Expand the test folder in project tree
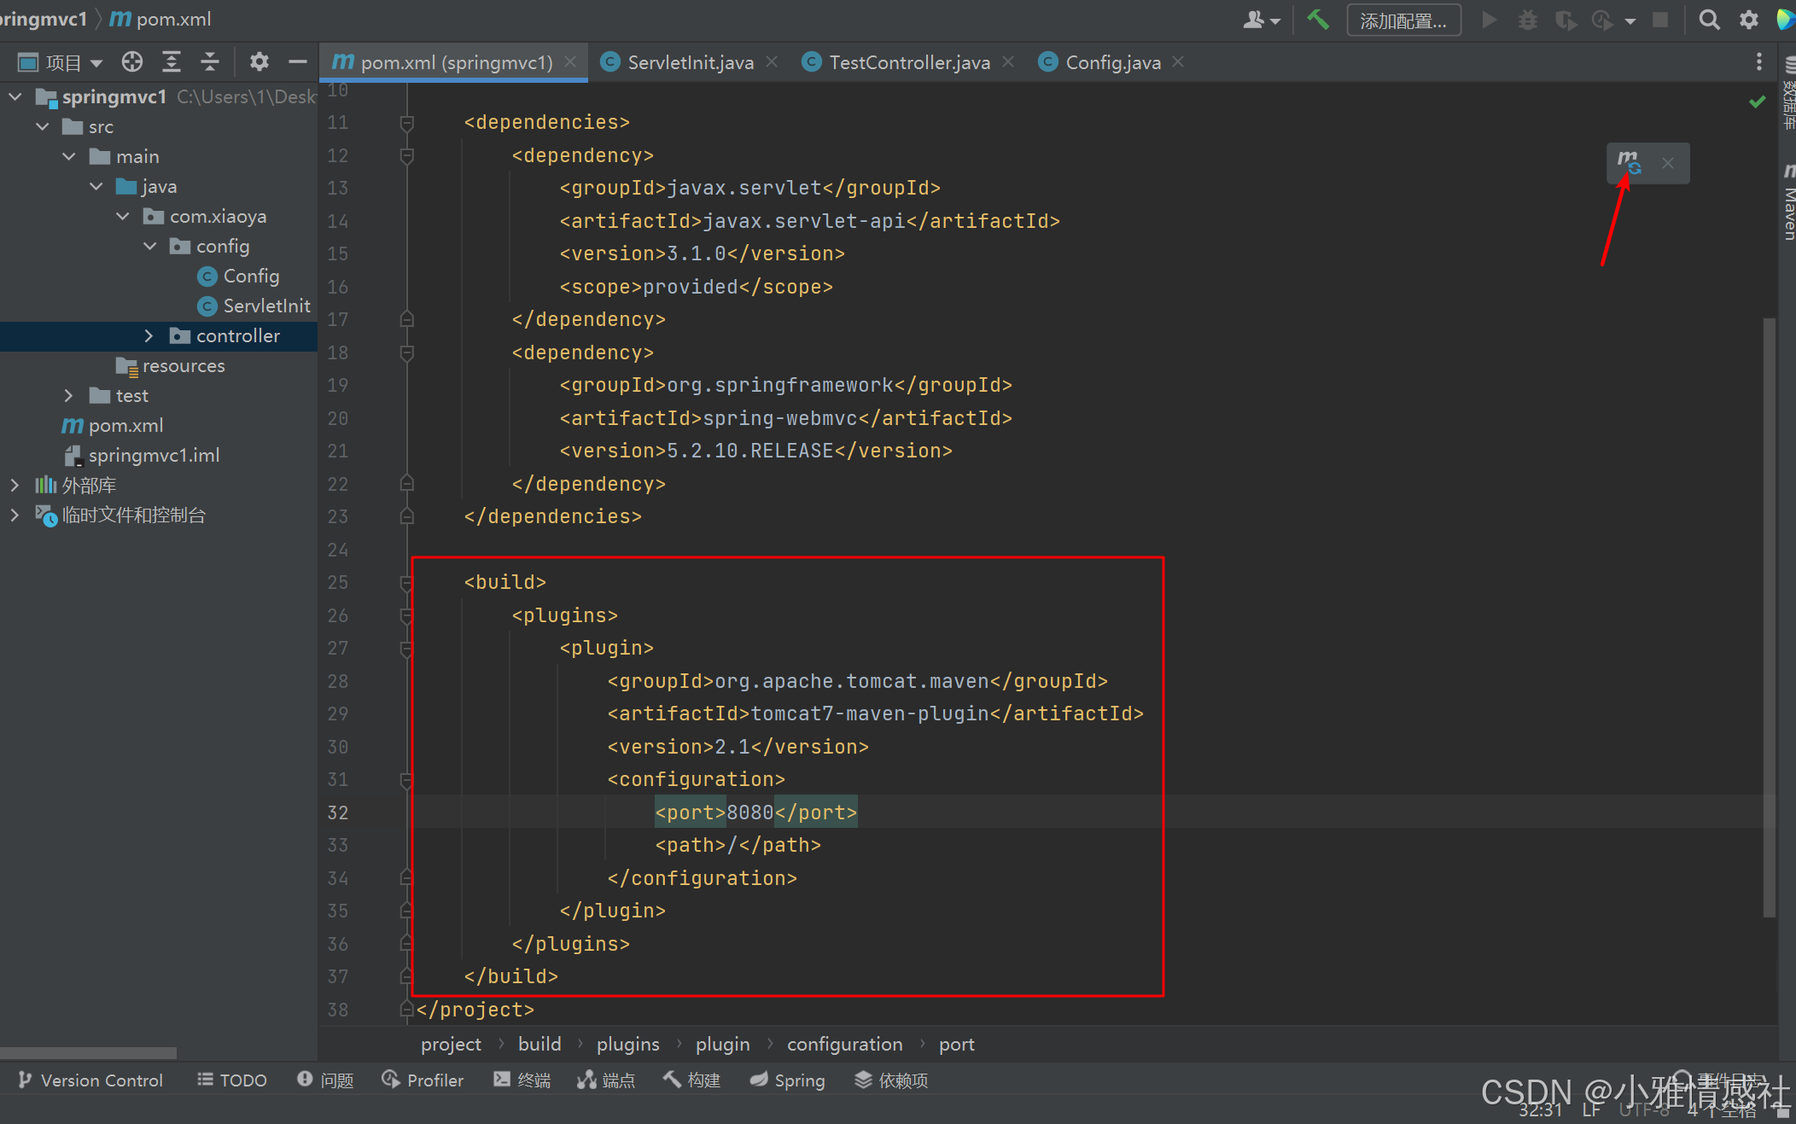This screenshot has height=1124, width=1796. click(x=68, y=395)
